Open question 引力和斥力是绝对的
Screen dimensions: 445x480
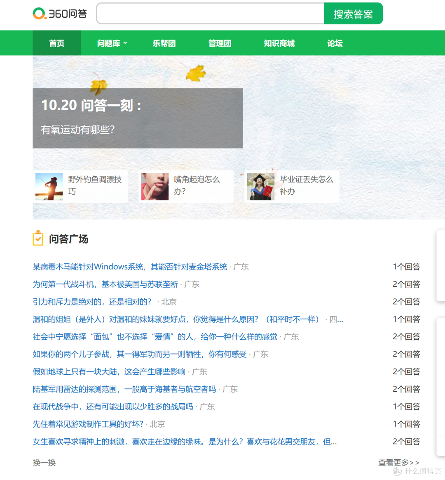(92, 302)
